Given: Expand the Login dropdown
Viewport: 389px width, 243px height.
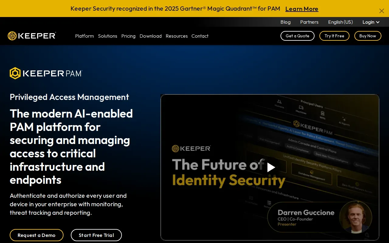Looking at the screenshot, I should [x=371, y=22].
